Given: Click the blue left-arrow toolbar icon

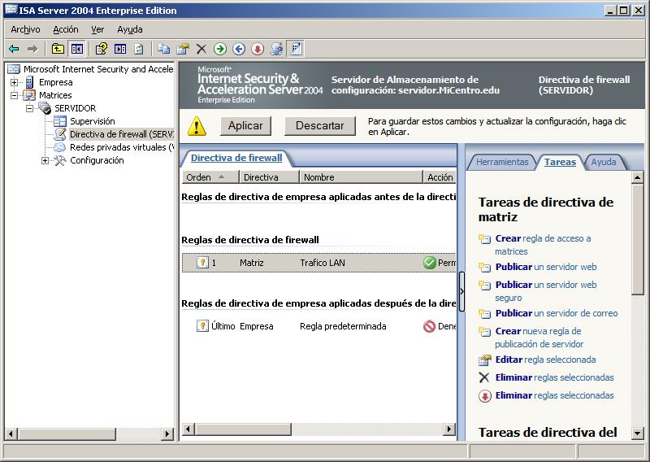Looking at the screenshot, I should point(239,50).
